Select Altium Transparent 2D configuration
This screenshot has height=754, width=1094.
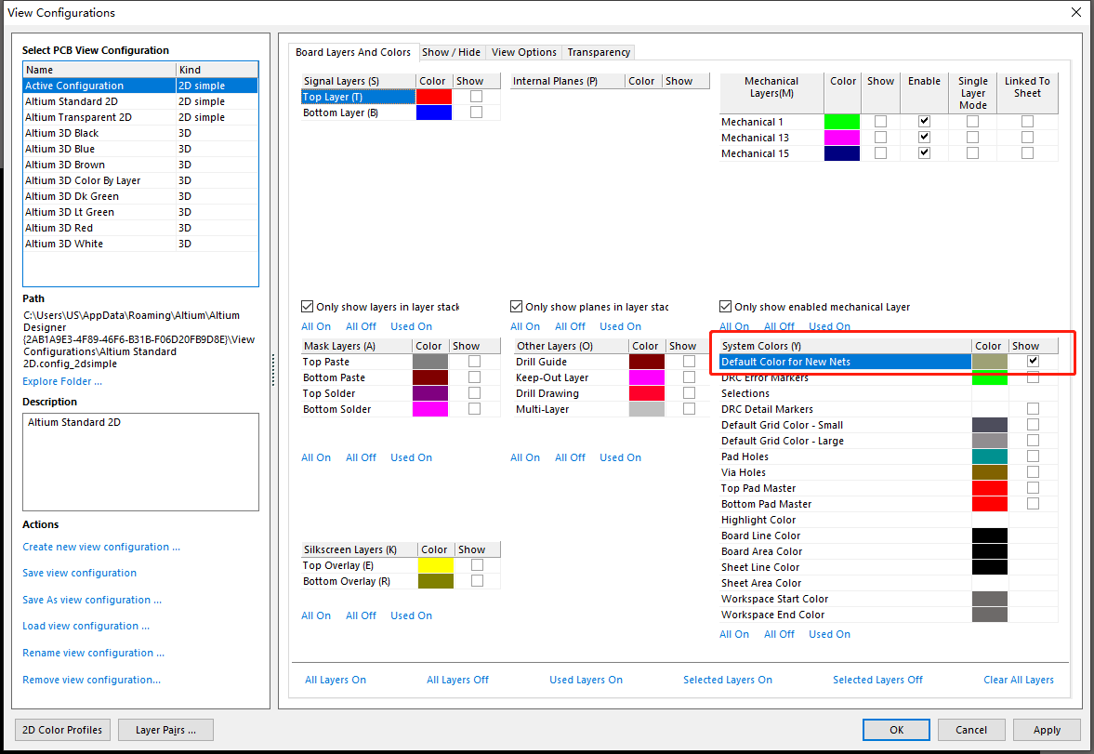pyautogui.click(x=141, y=117)
